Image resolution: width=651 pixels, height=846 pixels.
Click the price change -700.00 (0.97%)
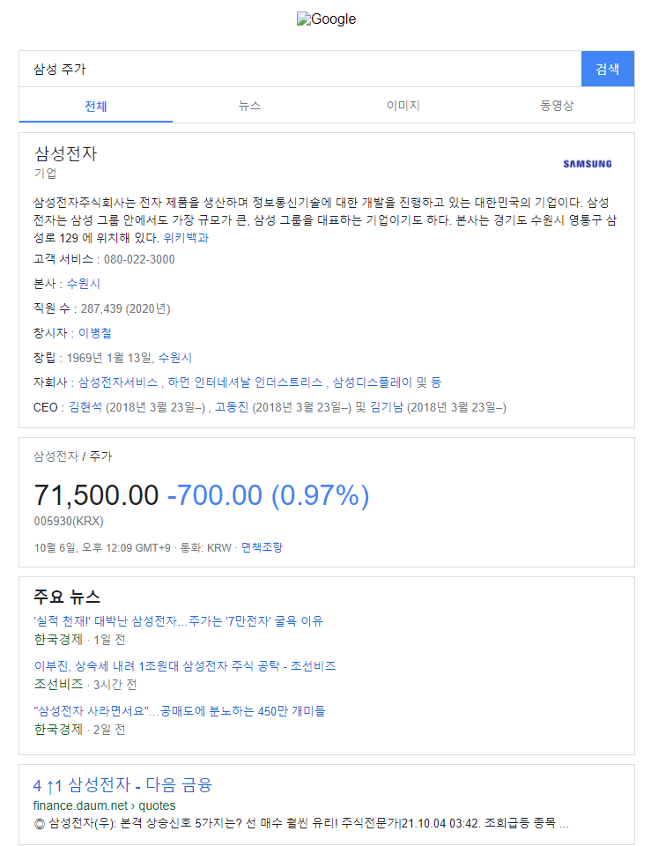pos(269,495)
